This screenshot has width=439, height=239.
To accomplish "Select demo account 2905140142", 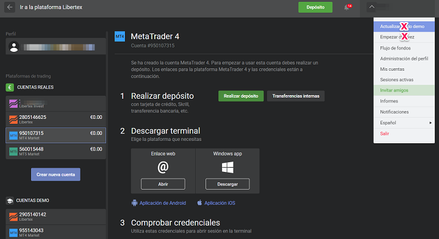I will click(55, 216).
